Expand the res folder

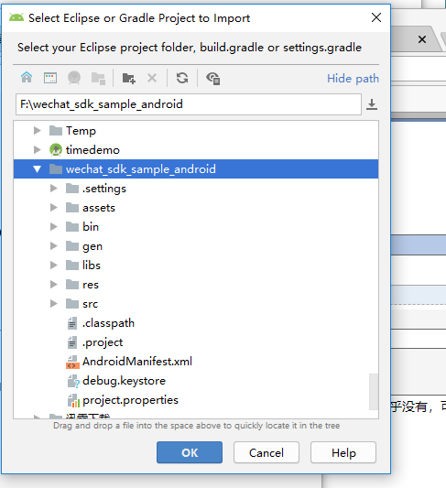(53, 285)
